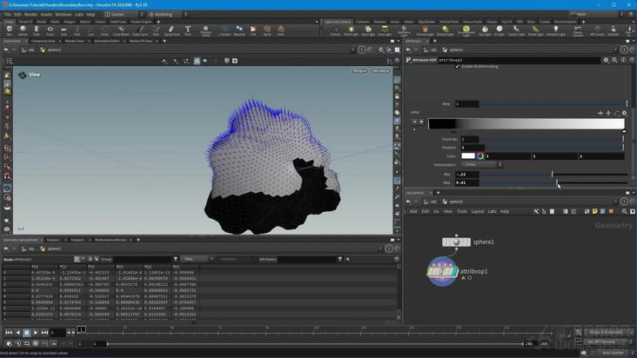This screenshot has height=358, width=637.
Task: Select the Platonic Solids shelf tool
Action: tap(205, 30)
